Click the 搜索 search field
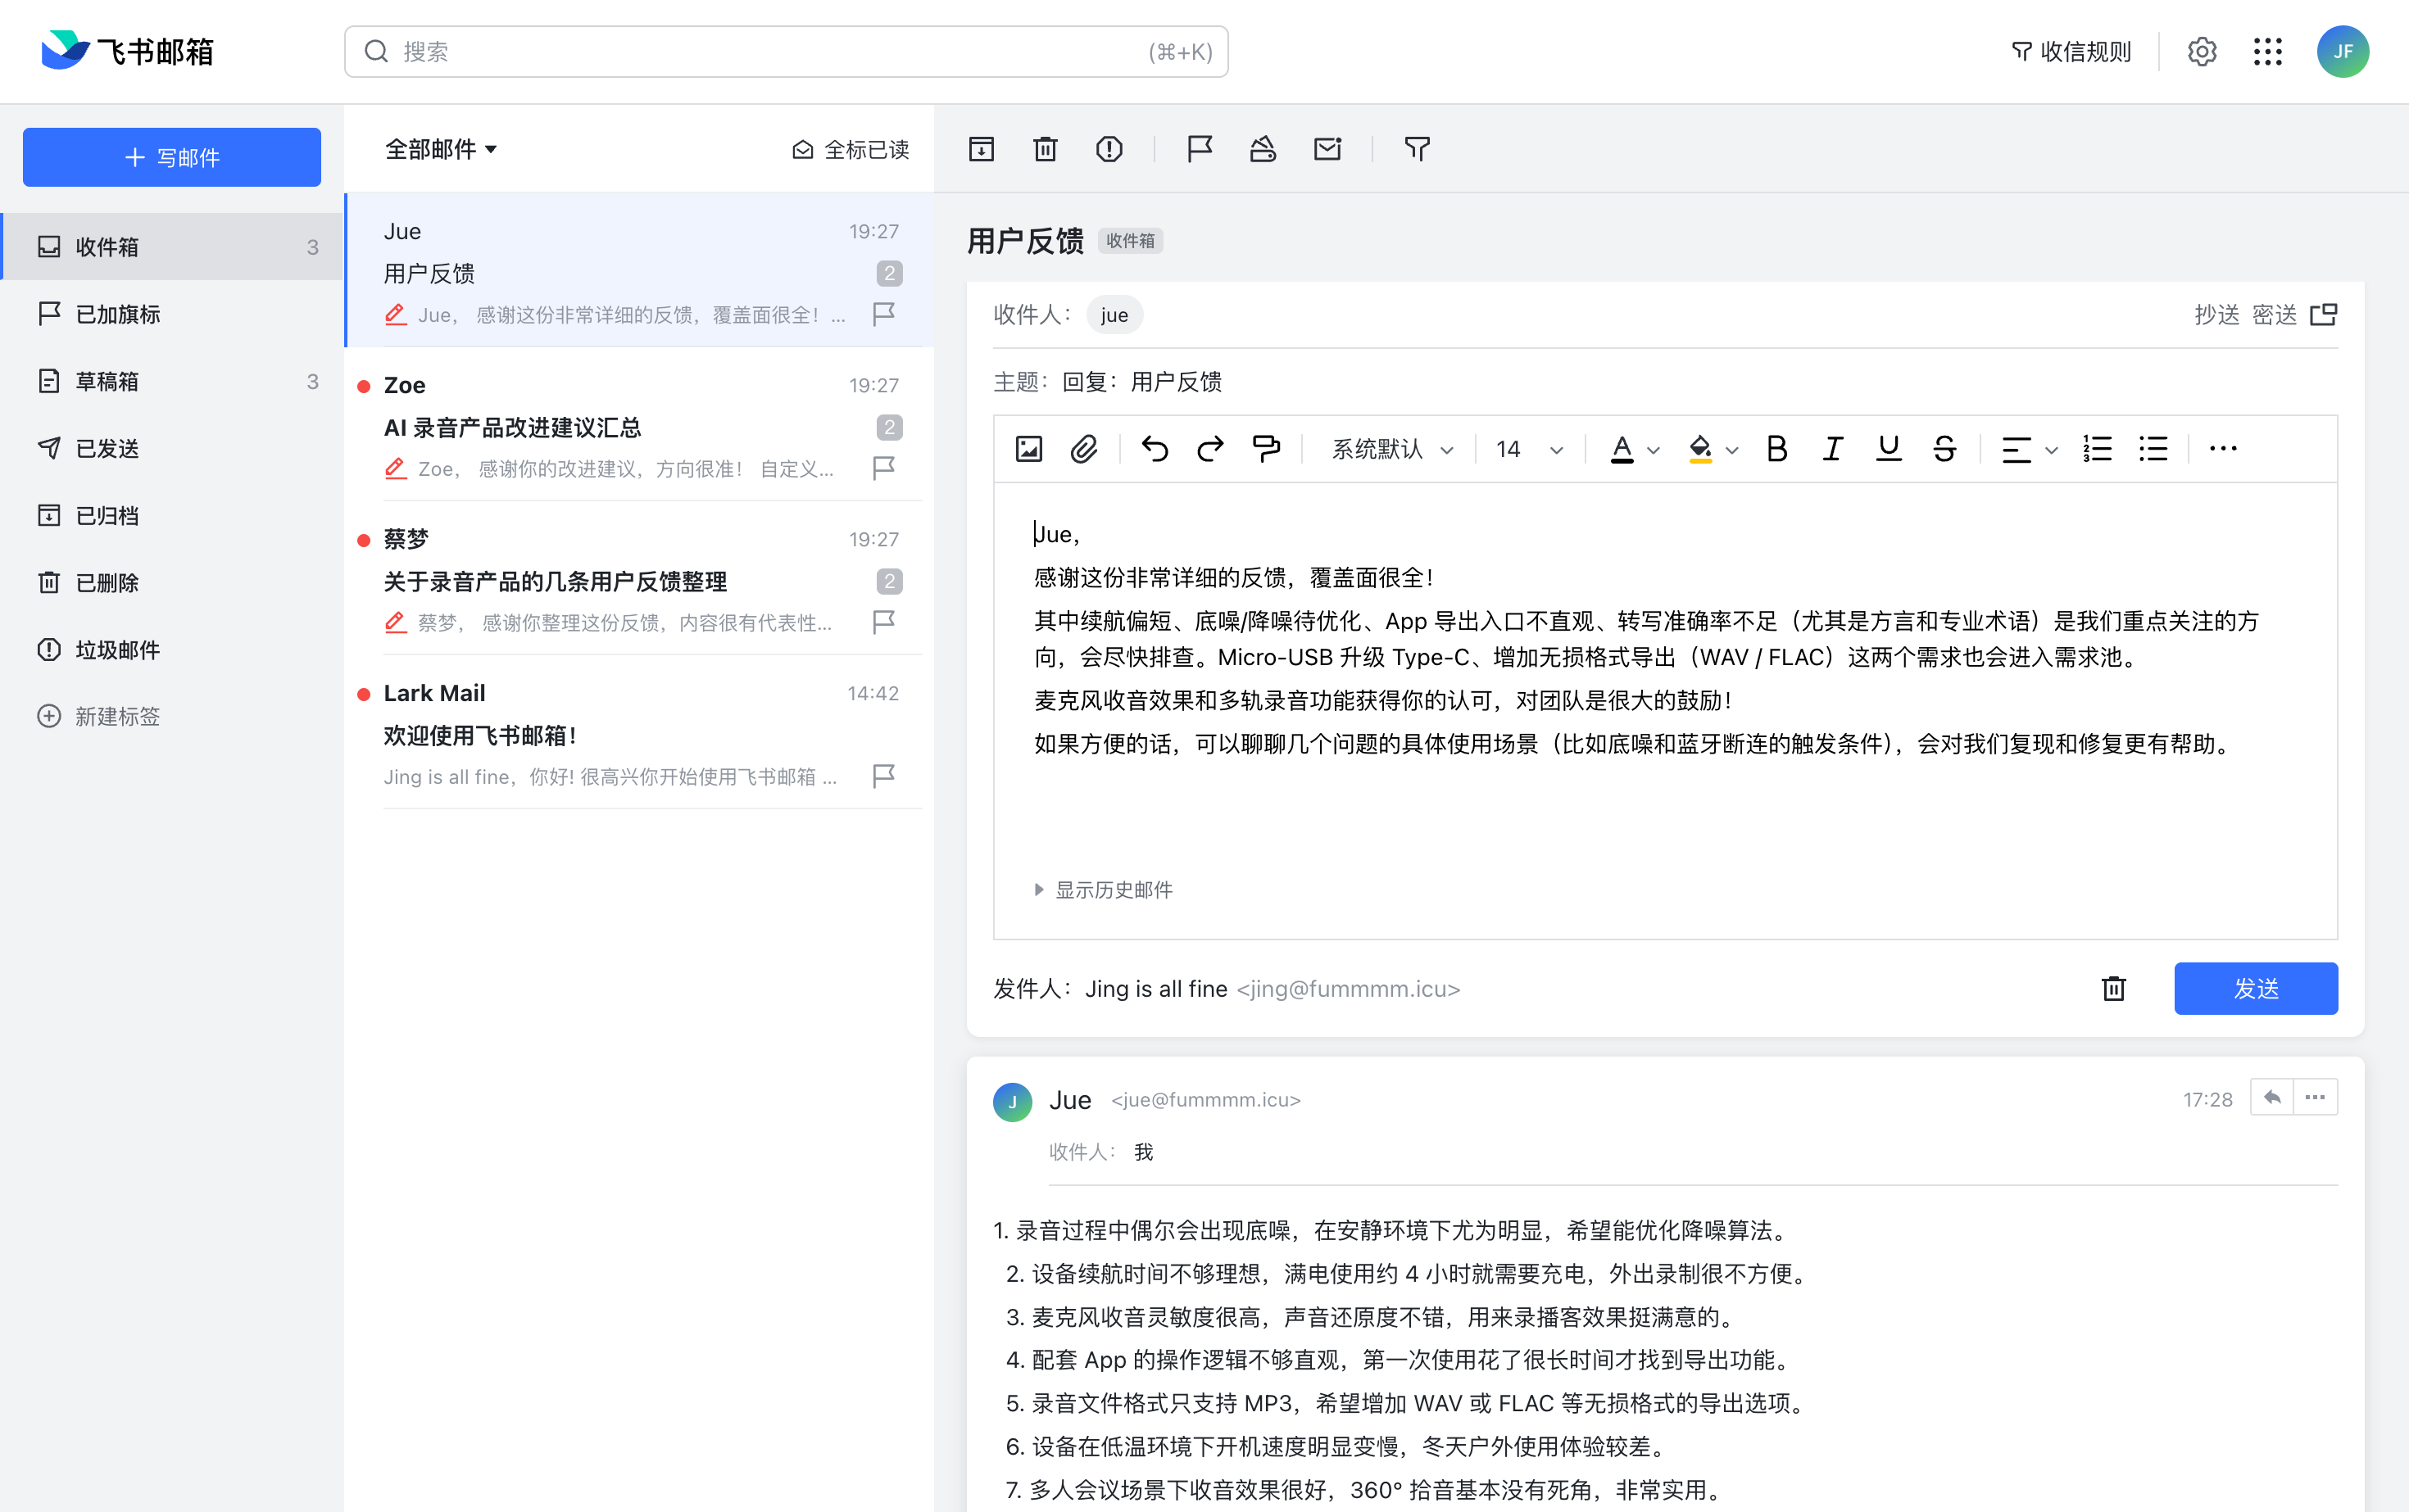 (x=785, y=51)
